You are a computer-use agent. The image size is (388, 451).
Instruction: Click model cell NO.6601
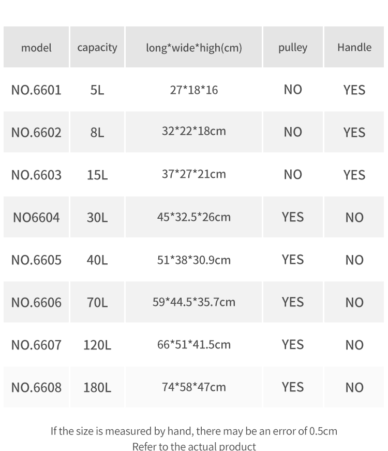click(x=36, y=90)
